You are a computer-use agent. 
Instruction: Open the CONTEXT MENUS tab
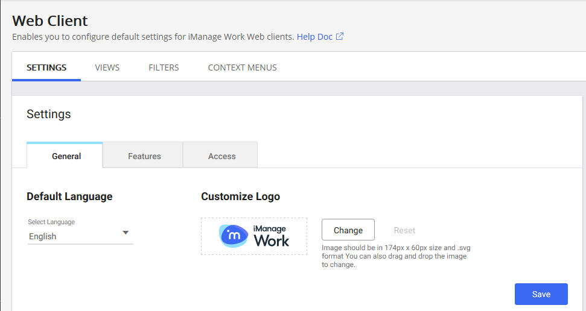coord(242,68)
